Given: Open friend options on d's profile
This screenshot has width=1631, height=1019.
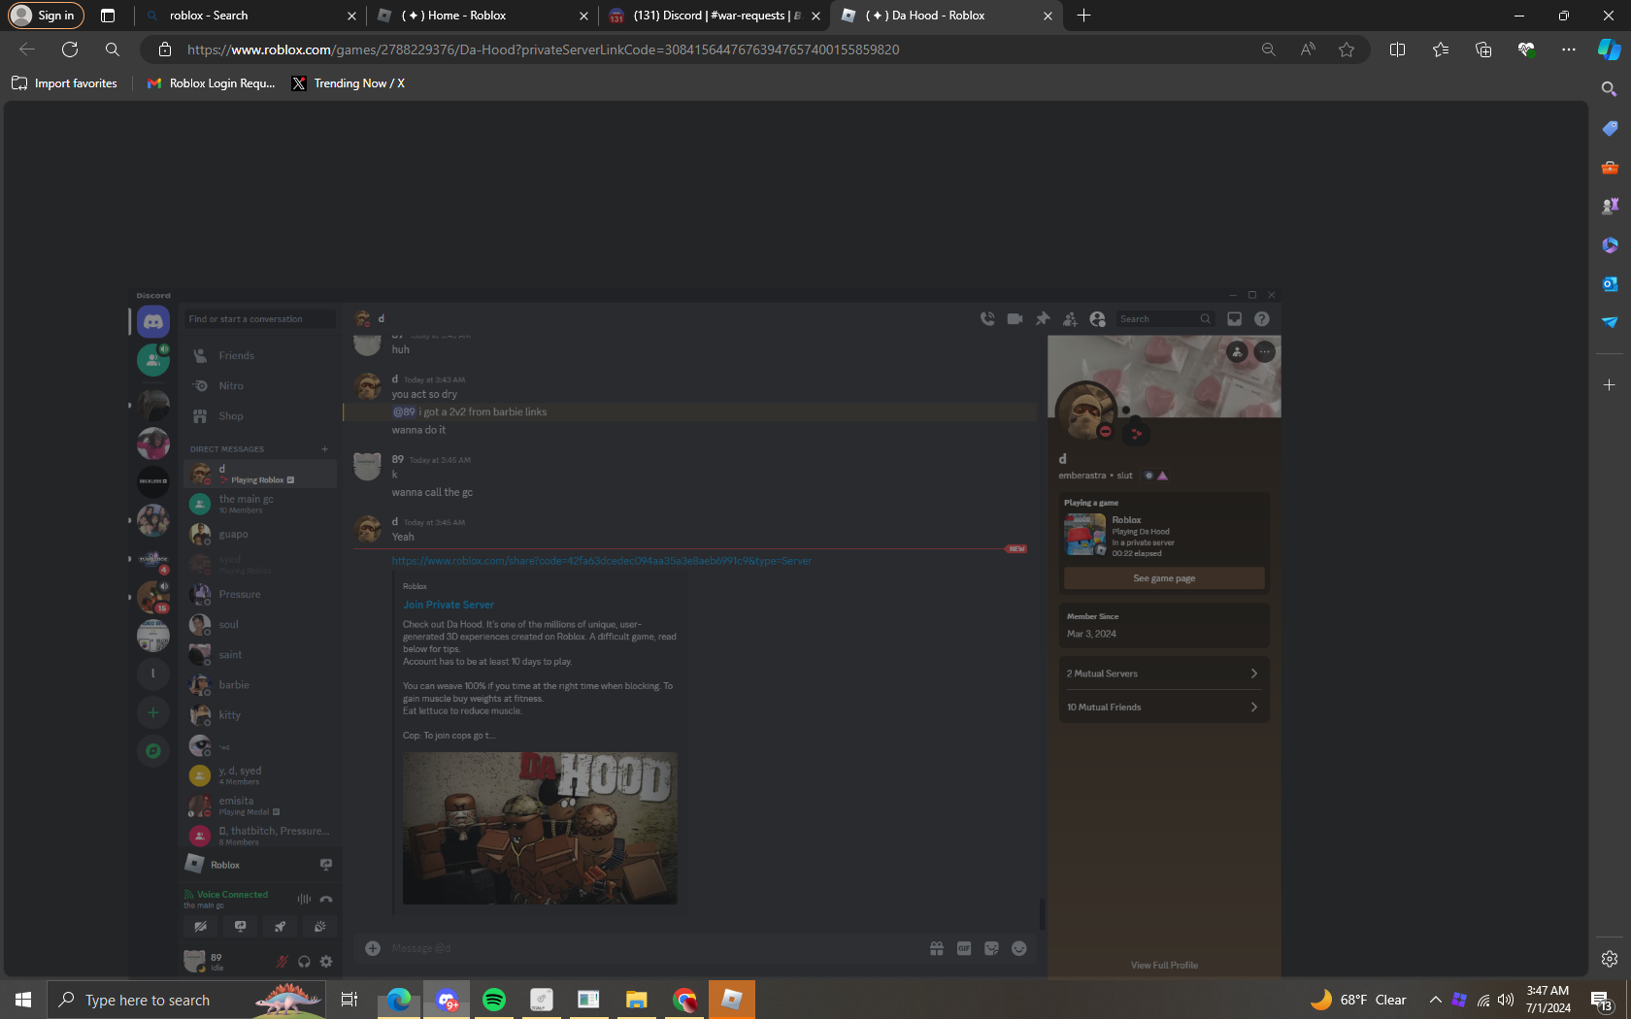Looking at the screenshot, I should 1237,352.
